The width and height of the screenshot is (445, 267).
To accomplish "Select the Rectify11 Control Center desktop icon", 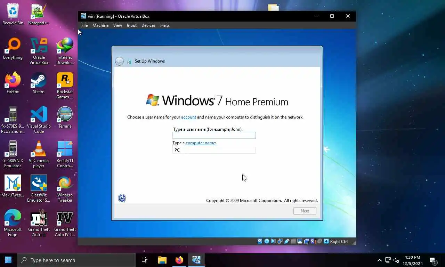I will pyautogui.click(x=65, y=154).
